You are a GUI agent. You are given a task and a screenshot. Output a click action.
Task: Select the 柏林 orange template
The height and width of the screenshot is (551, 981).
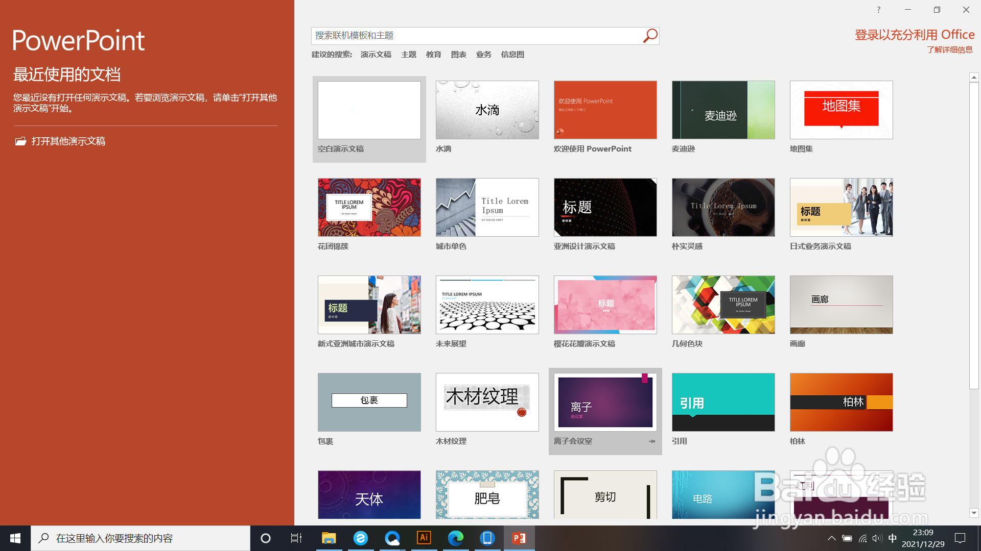[842, 403]
